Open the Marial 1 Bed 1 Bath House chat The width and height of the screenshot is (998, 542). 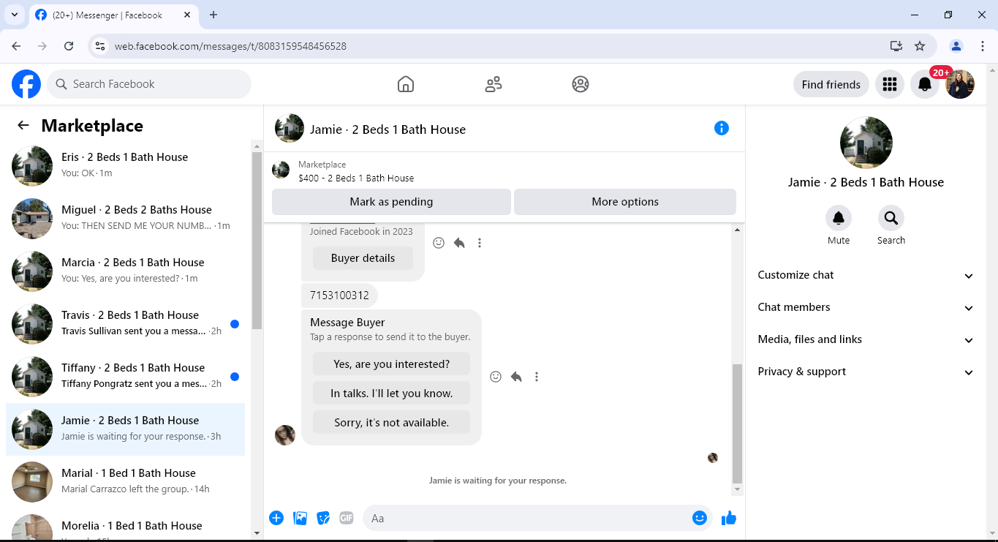point(126,481)
